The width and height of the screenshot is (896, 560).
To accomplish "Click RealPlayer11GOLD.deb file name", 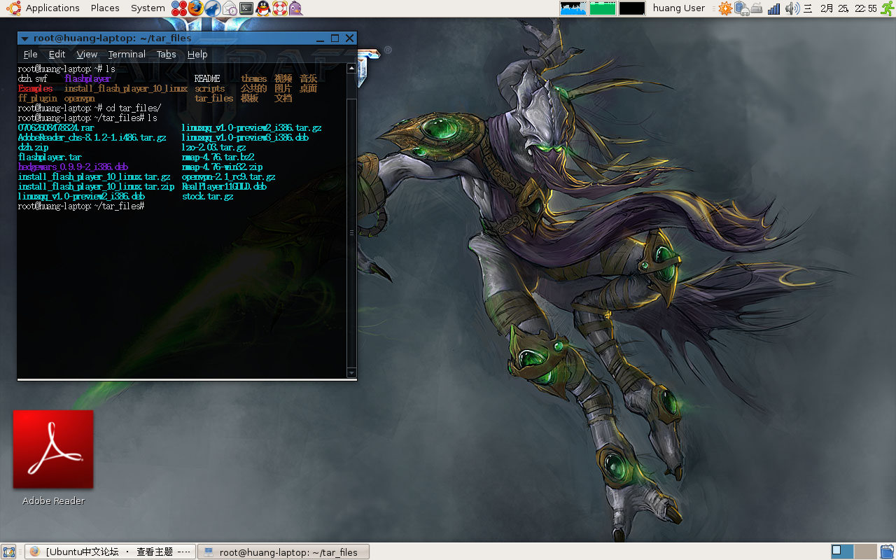I will (x=224, y=187).
